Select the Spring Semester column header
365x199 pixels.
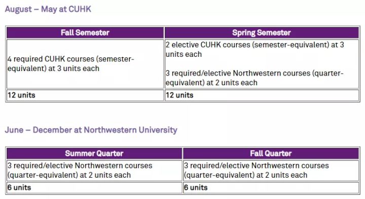(262, 32)
